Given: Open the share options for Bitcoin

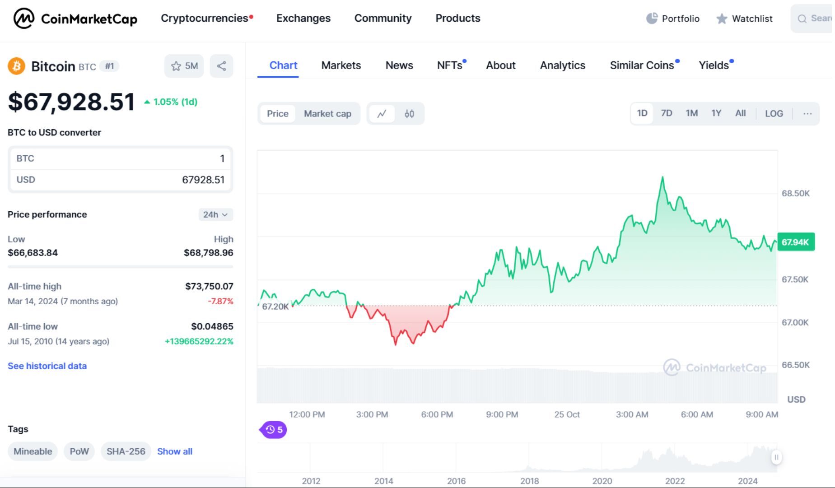Looking at the screenshot, I should point(221,66).
